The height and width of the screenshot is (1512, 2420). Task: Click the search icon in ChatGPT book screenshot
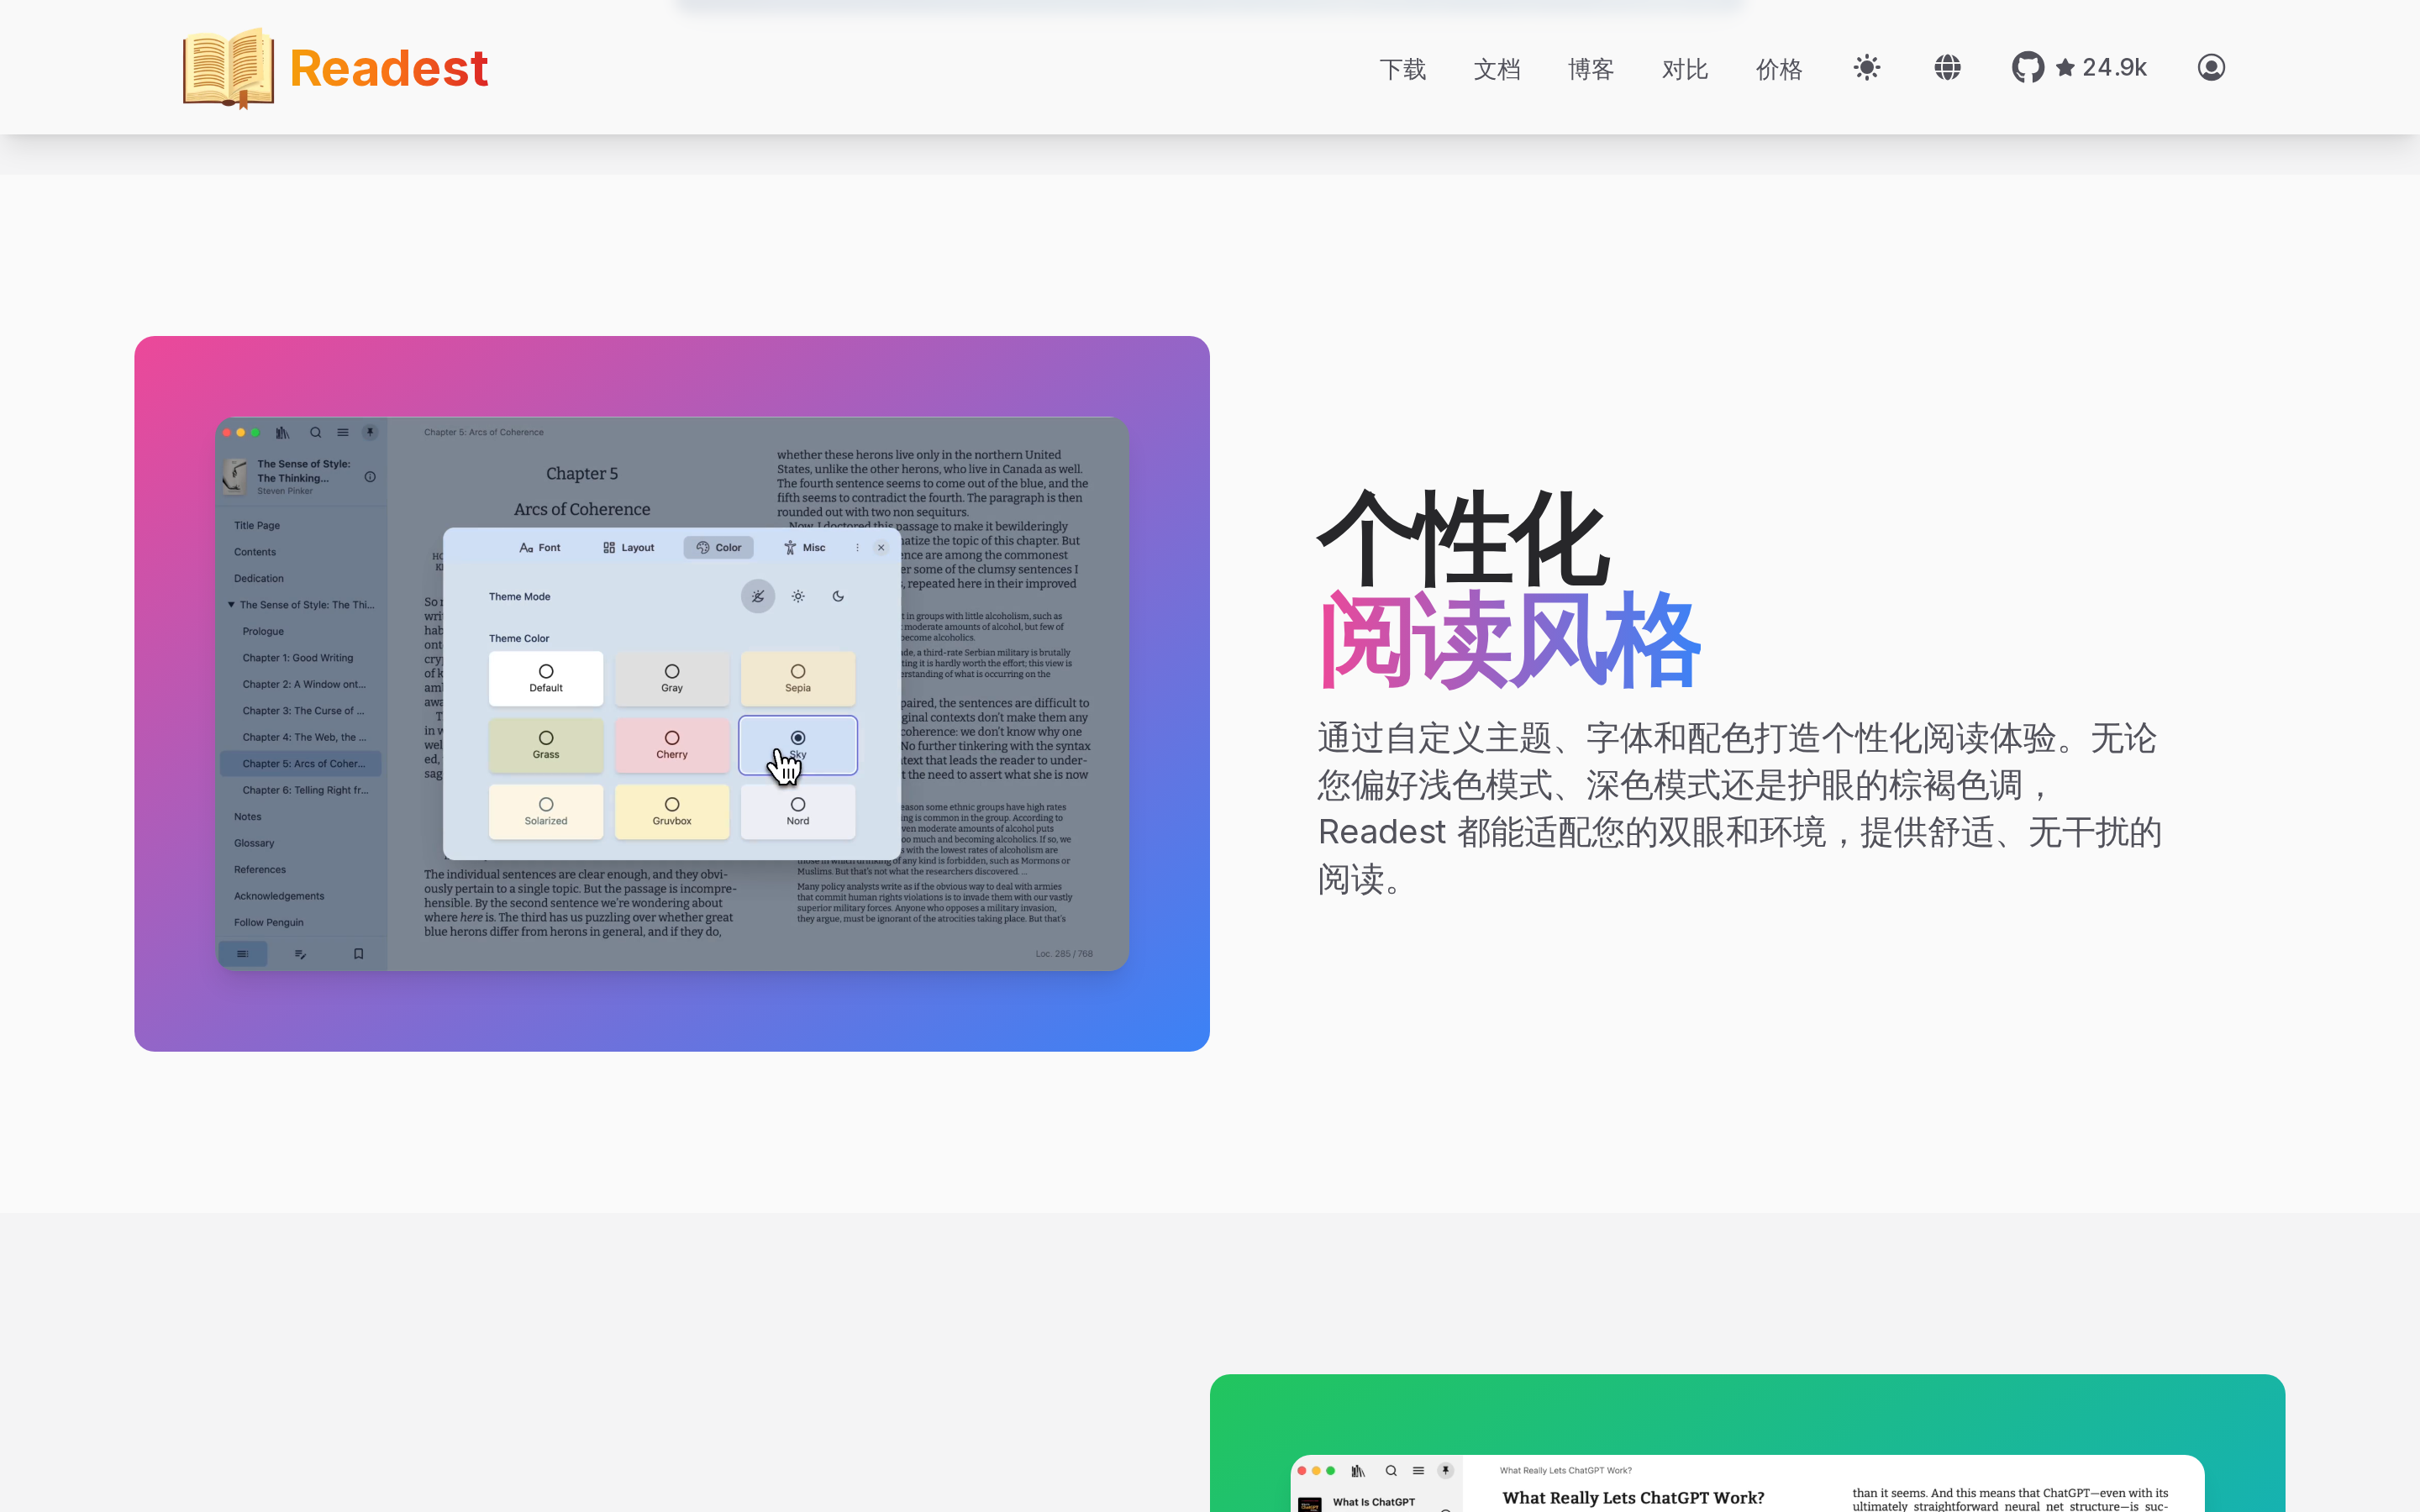(x=1391, y=1471)
